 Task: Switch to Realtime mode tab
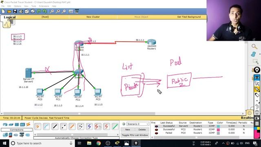tap(248, 118)
